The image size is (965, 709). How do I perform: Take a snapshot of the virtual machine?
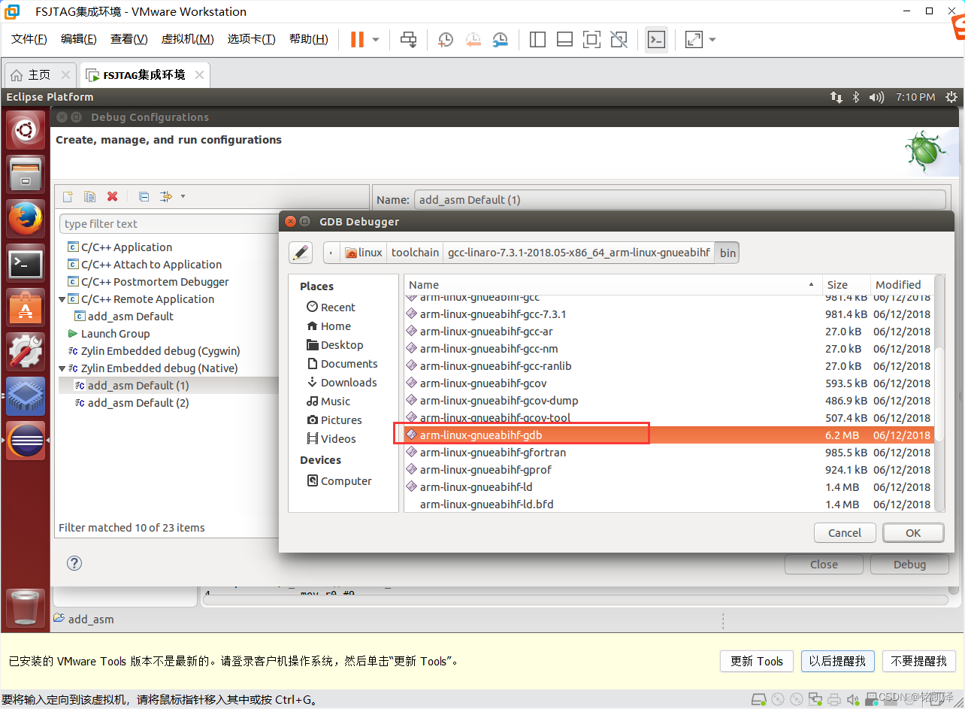(x=445, y=39)
